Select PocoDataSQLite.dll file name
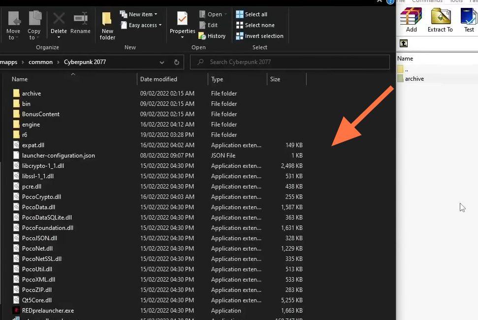This screenshot has height=320, width=478. point(47,218)
